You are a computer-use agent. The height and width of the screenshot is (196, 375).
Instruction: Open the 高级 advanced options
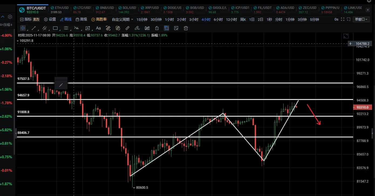point(81,19)
